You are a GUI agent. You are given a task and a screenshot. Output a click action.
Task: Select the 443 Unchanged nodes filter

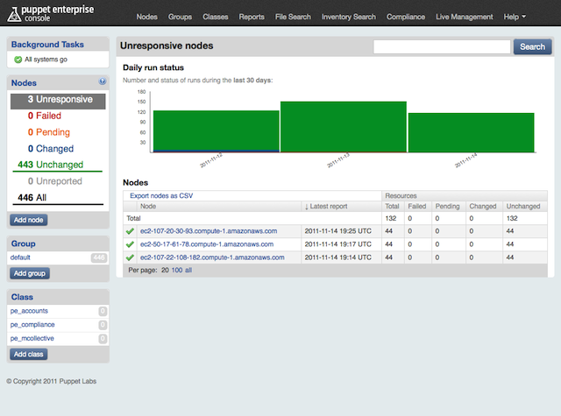50,165
